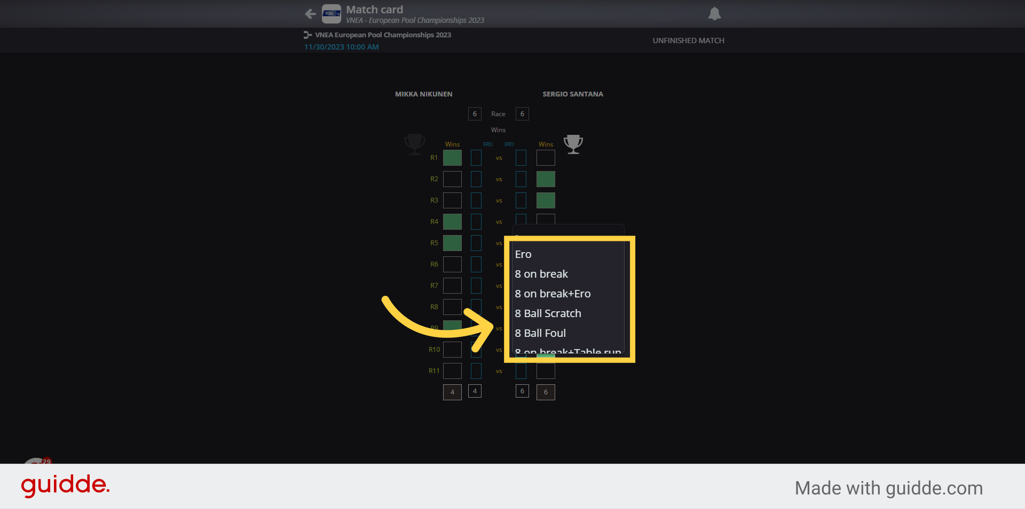Viewport: 1025px width, 509px height.
Task: Click the bracket icon beside VNEA European Pool Championships
Action: pyautogui.click(x=307, y=35)
